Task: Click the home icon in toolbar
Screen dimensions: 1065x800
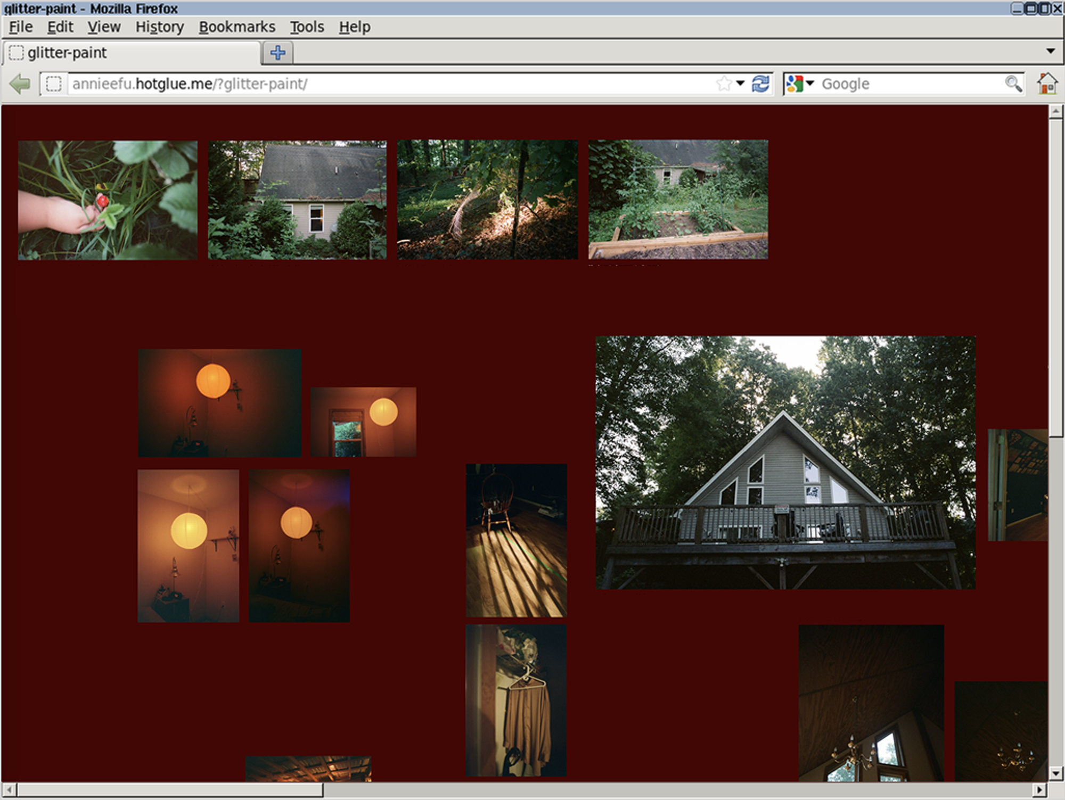Action: (x=1047, y=84)
